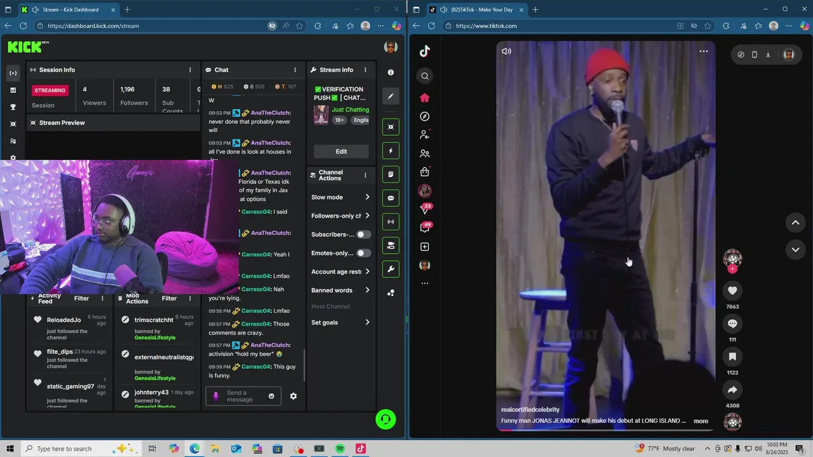Open Chat panel three-dot menu
Viewport: 813px width, 457px height.
(x=295, y=70)
